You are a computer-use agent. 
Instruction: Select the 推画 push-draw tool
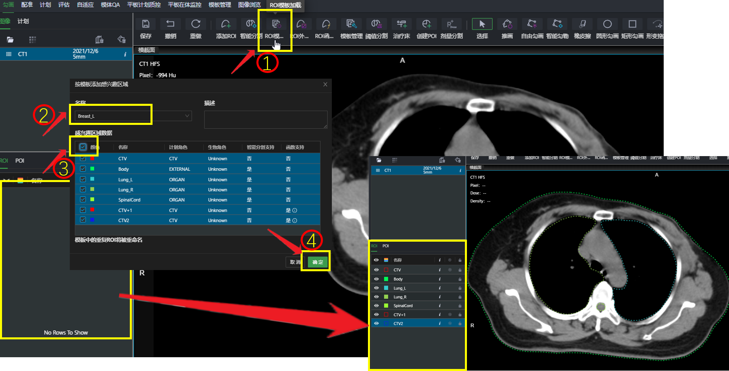(x=507, y=24)
